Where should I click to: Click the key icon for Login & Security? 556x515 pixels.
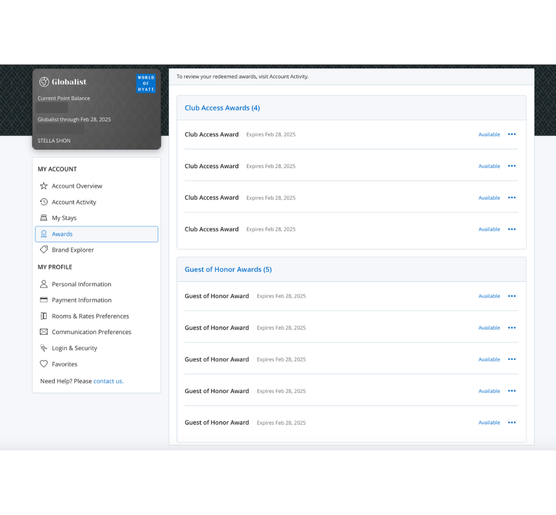[x=44, y=348]
